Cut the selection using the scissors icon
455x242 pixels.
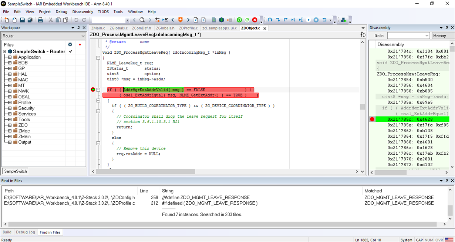click(x=50, y=20)
